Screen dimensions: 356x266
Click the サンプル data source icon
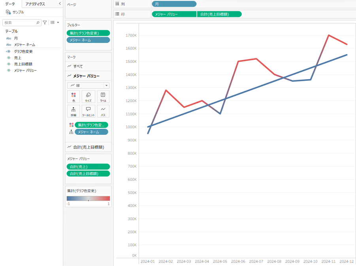[8, 12]
